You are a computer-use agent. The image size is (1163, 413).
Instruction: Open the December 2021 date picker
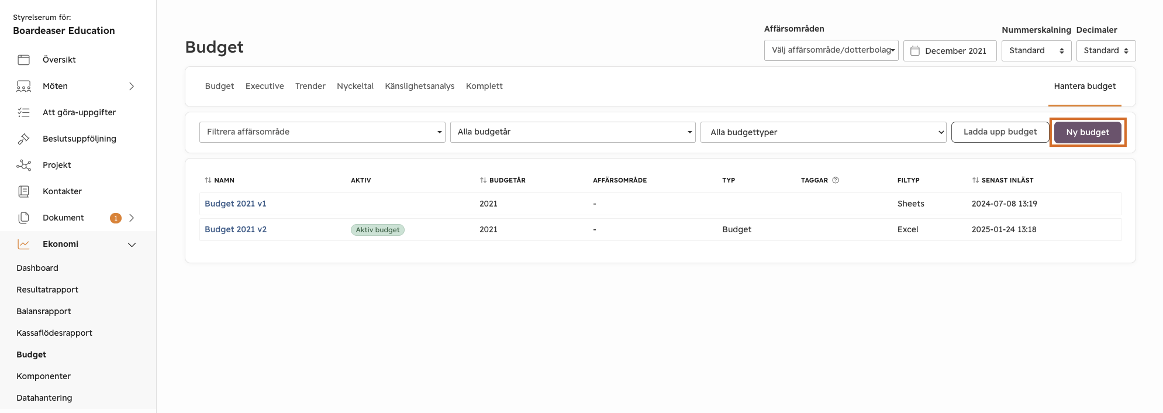click(950, 51)
